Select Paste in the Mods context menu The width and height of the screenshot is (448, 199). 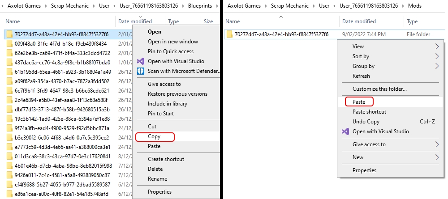[359, 102]
